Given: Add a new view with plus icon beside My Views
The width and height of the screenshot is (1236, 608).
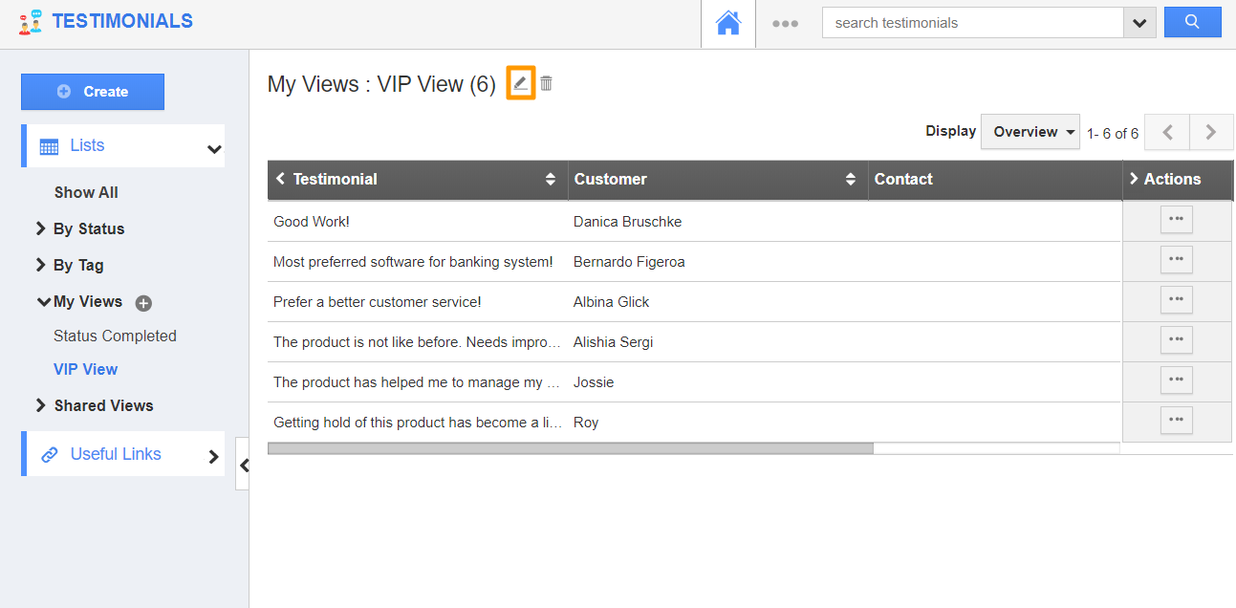Looking at the screenshot, I should [143, 303].
